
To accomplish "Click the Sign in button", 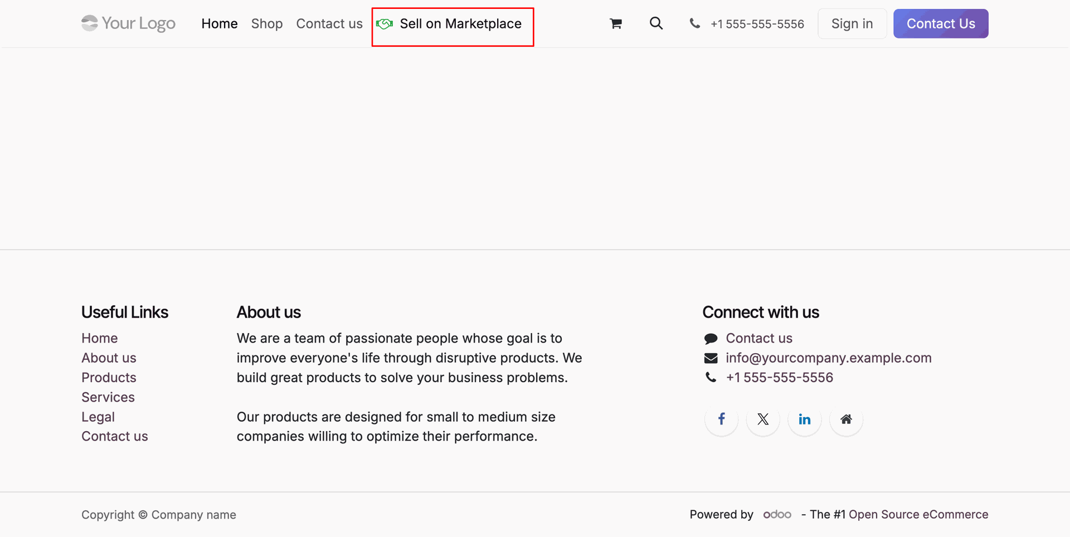I will click(852, 23).
